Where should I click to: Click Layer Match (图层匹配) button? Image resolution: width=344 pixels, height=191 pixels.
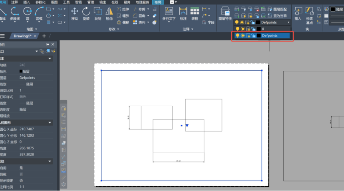277,9
